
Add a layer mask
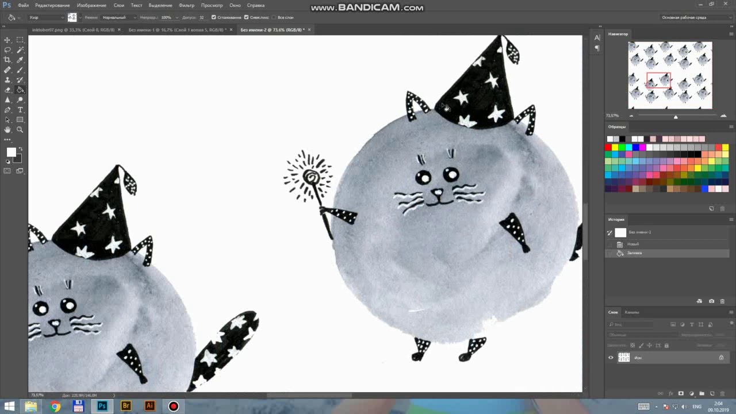(x=681, y=394)
